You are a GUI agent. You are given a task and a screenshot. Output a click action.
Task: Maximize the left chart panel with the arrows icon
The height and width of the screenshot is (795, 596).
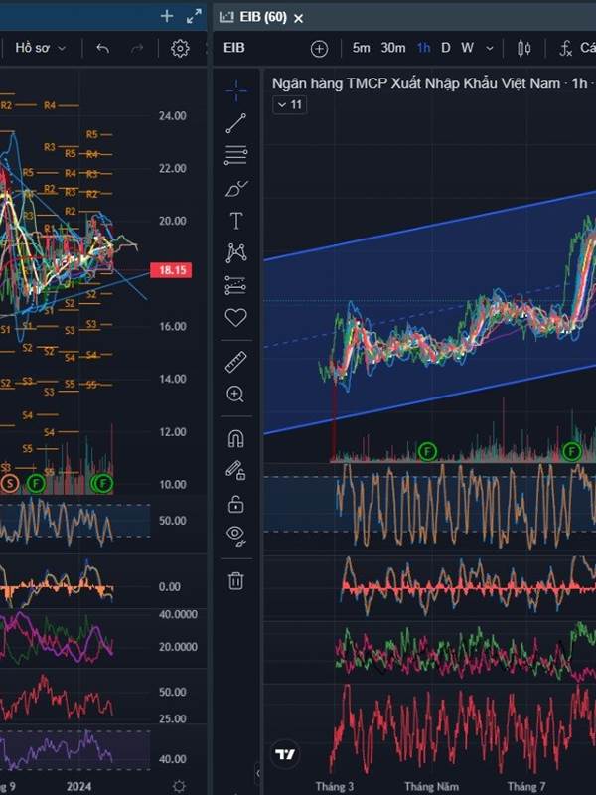point(194,16)
